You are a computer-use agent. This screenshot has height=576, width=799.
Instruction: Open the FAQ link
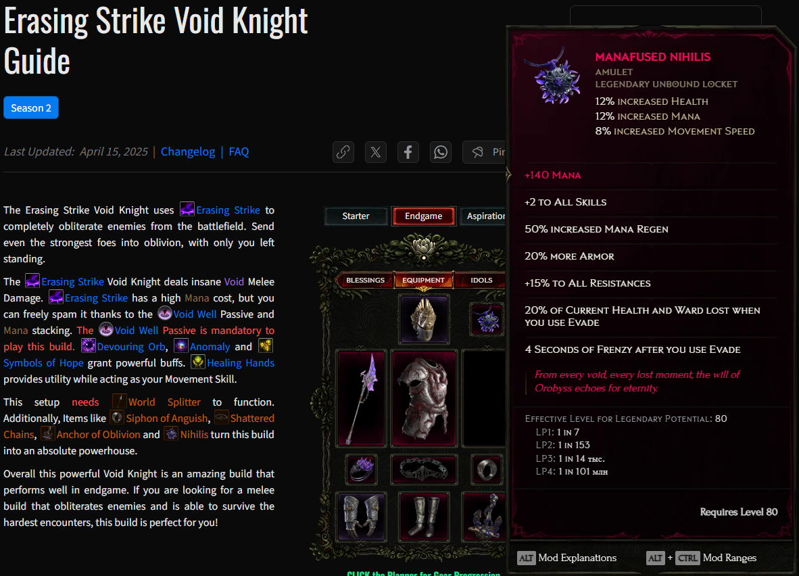(239, 152)
